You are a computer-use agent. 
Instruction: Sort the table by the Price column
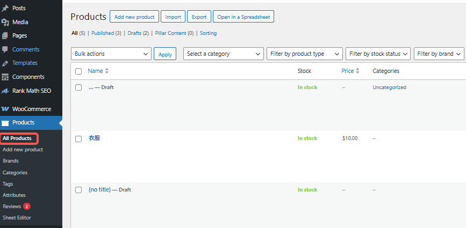click(348, 71)
